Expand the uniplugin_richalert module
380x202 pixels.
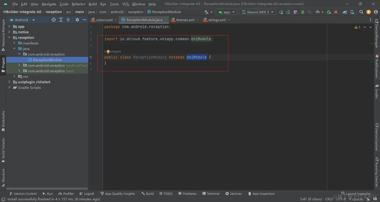tap(9, 82)
